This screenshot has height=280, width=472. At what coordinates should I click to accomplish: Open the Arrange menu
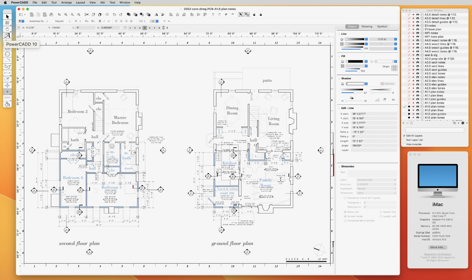[66, 2]
